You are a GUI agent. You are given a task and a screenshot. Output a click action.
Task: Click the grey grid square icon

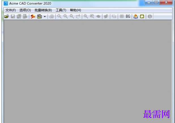[x=122, y=16]
